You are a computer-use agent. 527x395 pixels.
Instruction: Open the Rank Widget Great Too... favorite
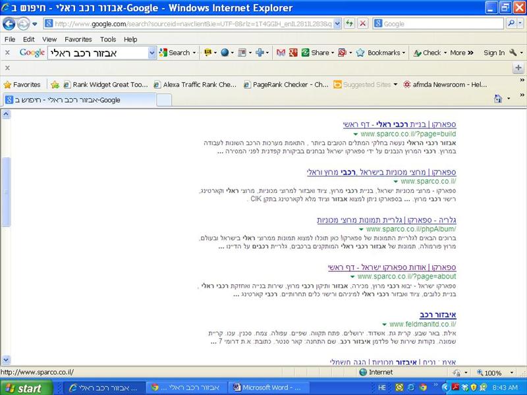[106, 85]
